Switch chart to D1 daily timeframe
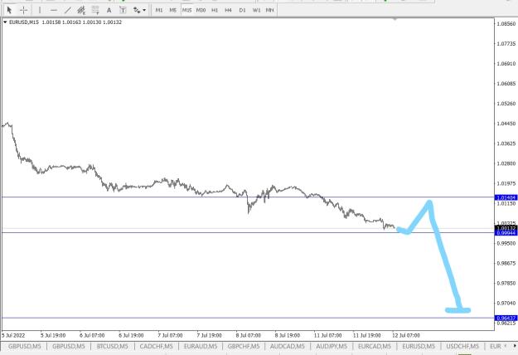Image resolution: width=518 pixels, height=355 pixels. point(242,10)
